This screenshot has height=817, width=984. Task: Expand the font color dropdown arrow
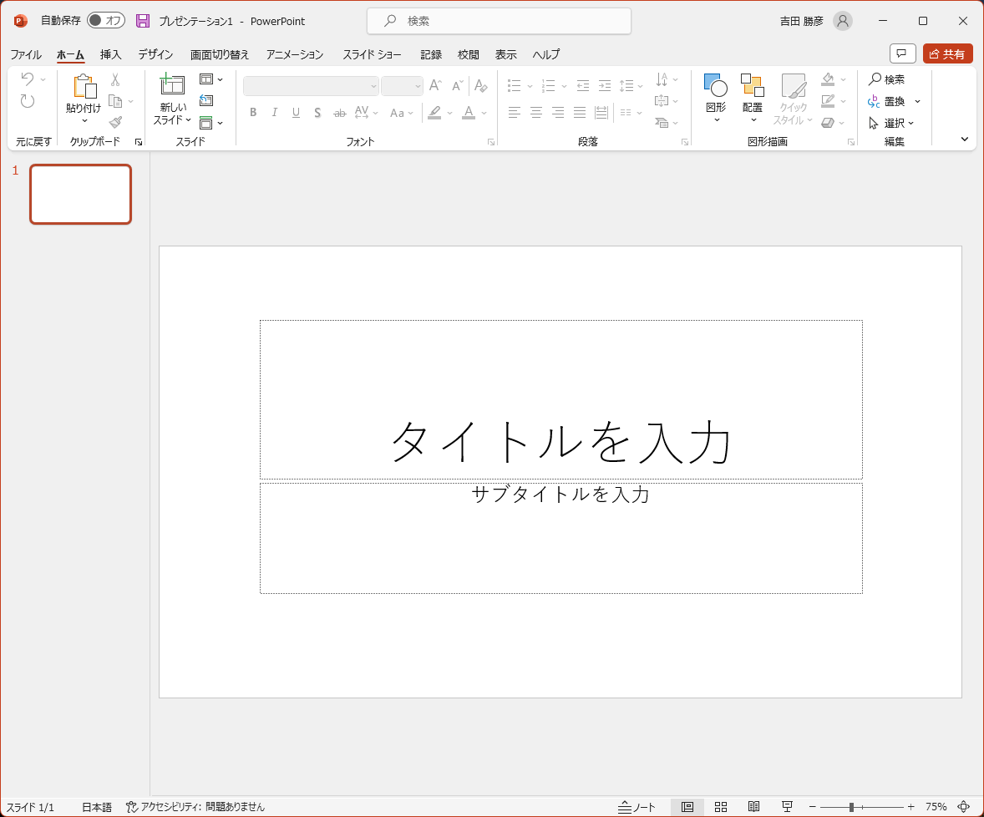coord(482,112)
